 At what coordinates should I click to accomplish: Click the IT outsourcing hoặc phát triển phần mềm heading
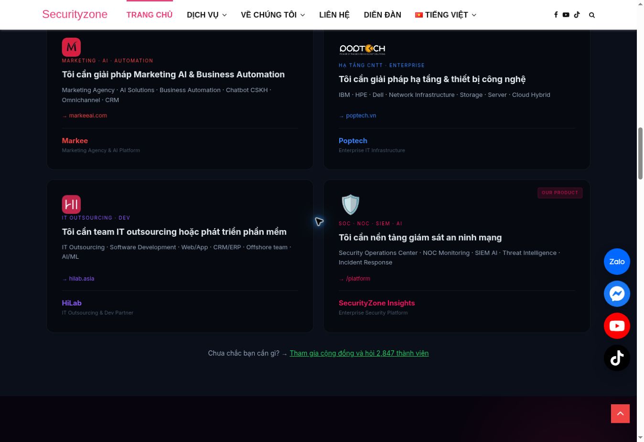click(174, 232)
